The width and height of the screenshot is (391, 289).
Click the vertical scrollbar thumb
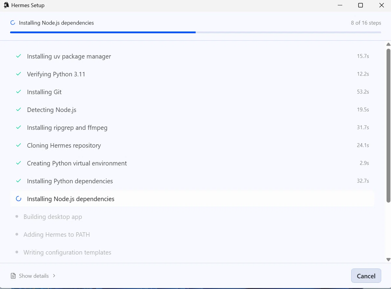[x=388, y=126]
